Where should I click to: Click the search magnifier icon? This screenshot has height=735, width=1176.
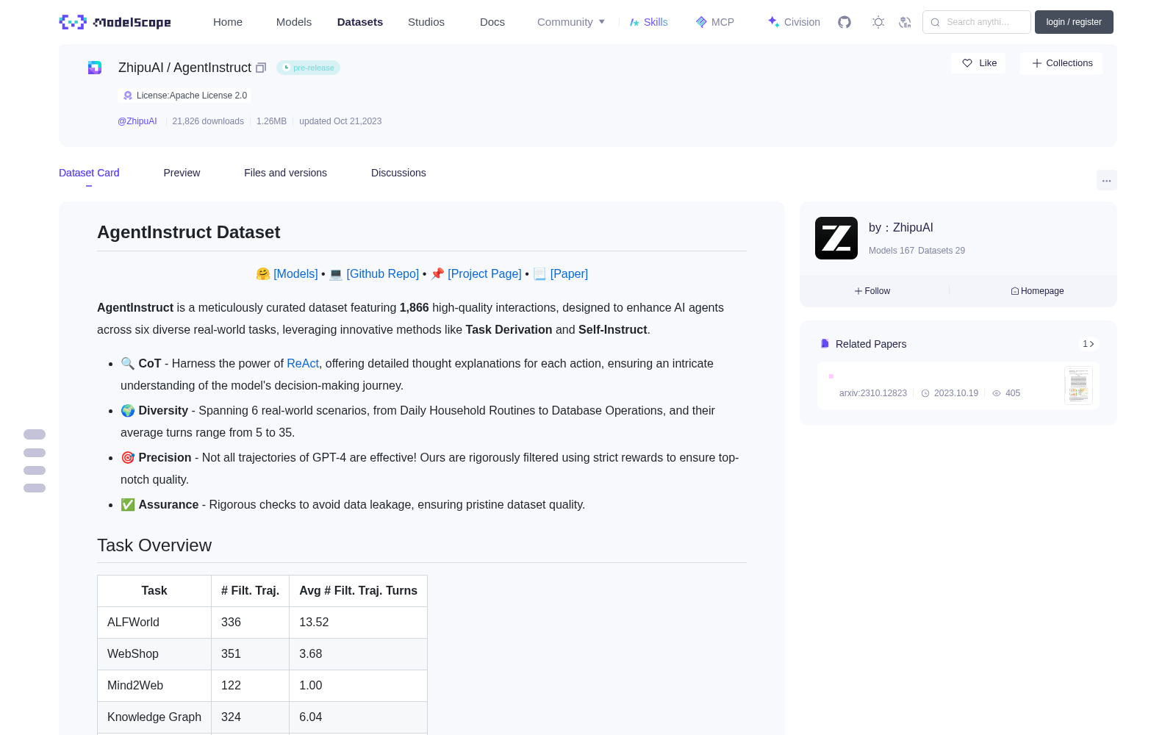point(936,22)
